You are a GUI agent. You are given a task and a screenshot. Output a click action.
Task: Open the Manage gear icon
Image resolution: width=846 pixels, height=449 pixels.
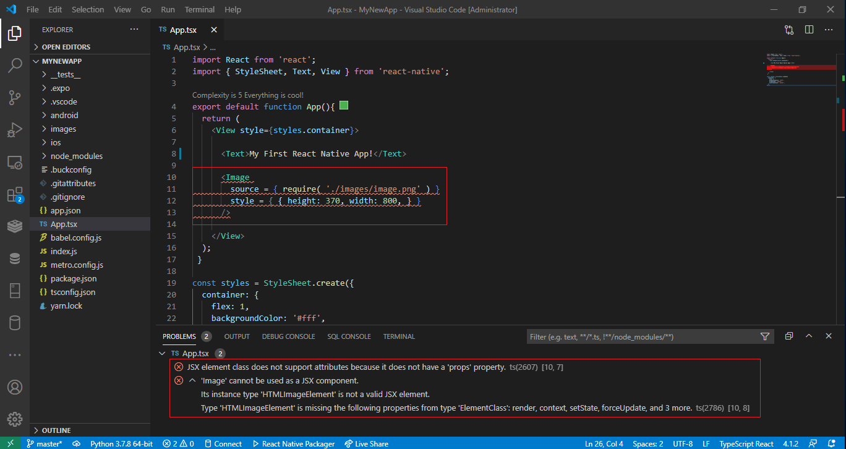click(x=15, y=419)
